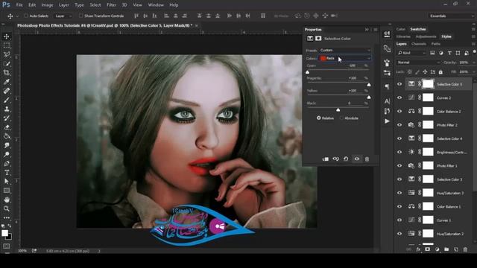The height and width of the screenshot is (268, 477).
Task: Hide the Curves 2 layer
Action: (399, 98)
